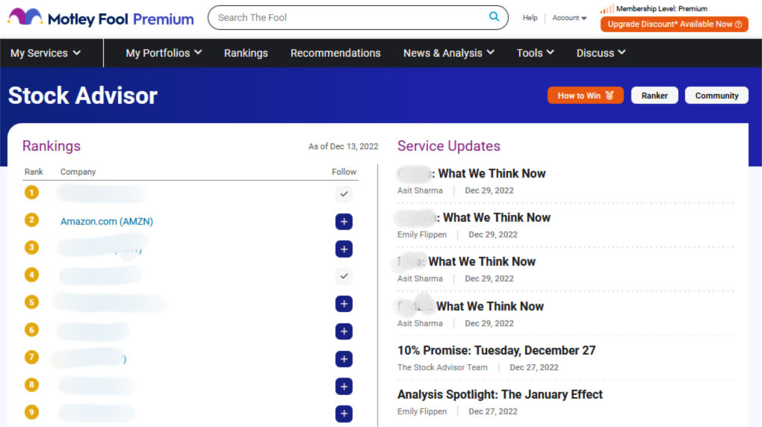The width and height of the screenshot is (762, 427).
Task: Follow Amazon.com (AMZN) with plus icon
Action: 344,222
